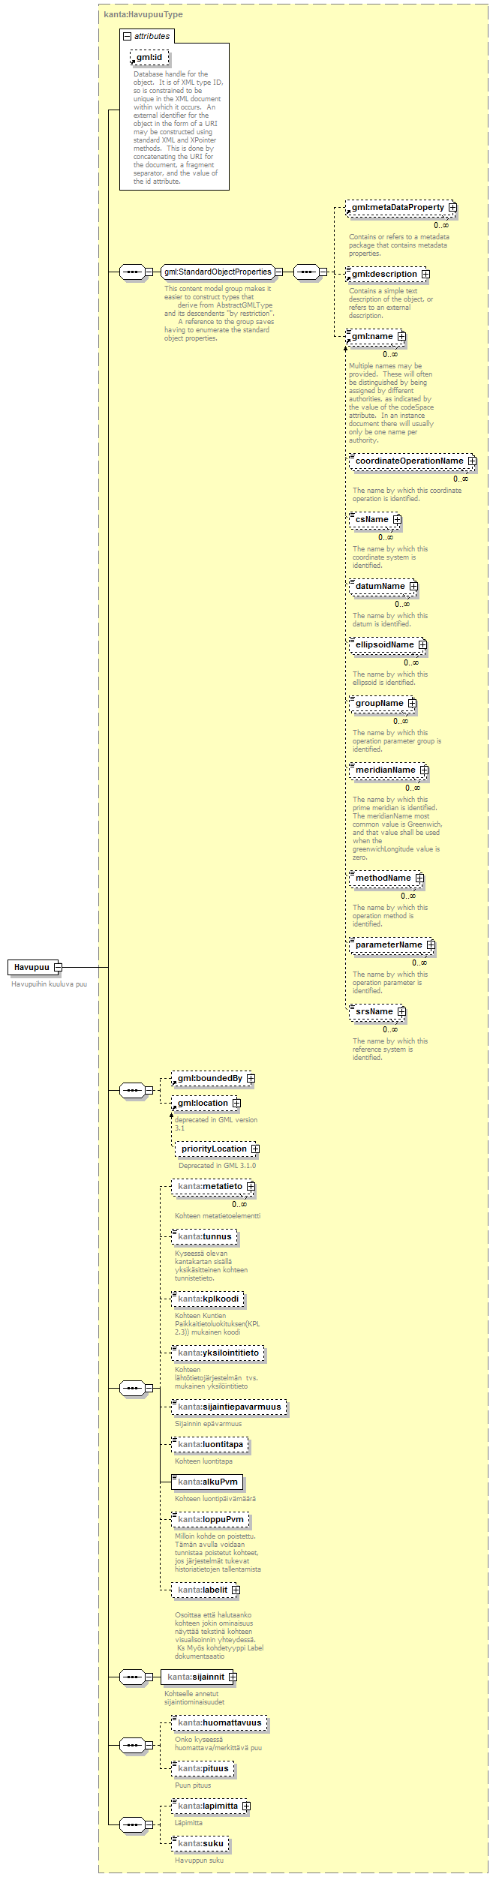This screenshot has height=1877, width=496.
Task: Select kanta:luontitapa element
Action: (210, 1444)
